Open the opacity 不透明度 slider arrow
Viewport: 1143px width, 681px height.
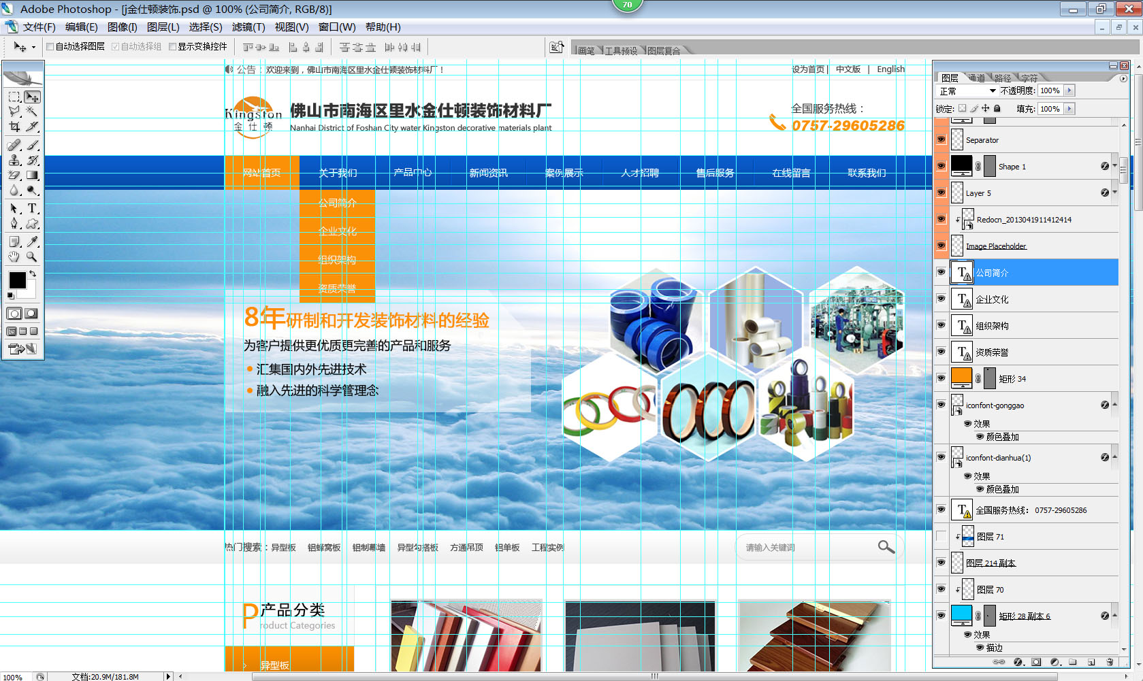[1069, 91]
